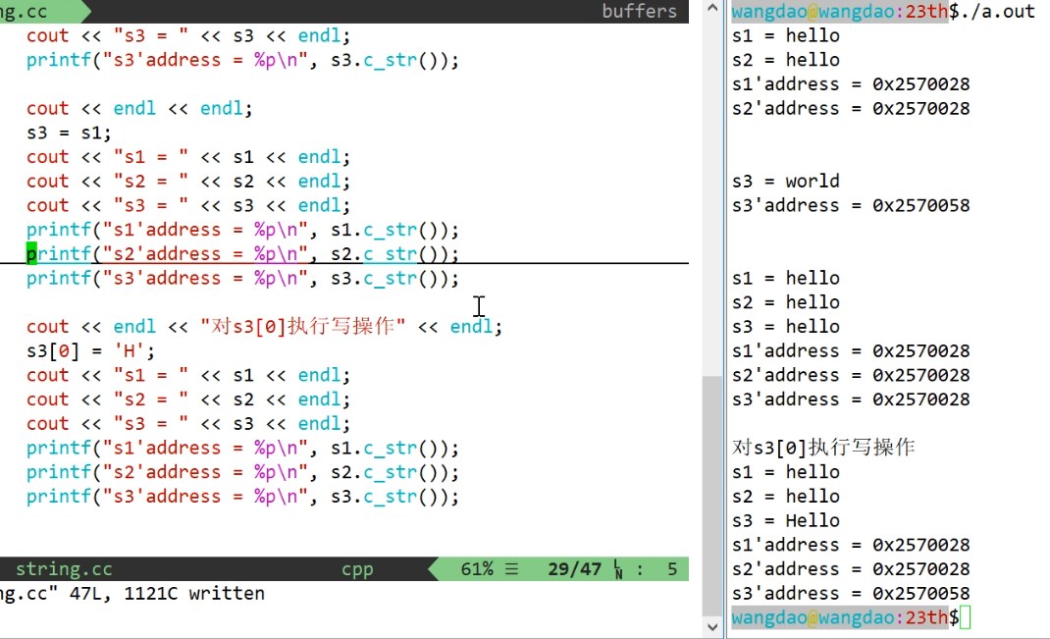
Task: Click the line s3[0] = 'H';
Action: pyautogui.click(x=90, y=351)
